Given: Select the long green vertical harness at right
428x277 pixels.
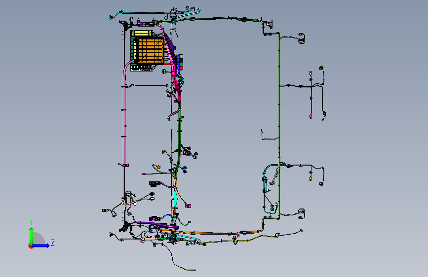Looking at the screenshot, I should (279, 125).
